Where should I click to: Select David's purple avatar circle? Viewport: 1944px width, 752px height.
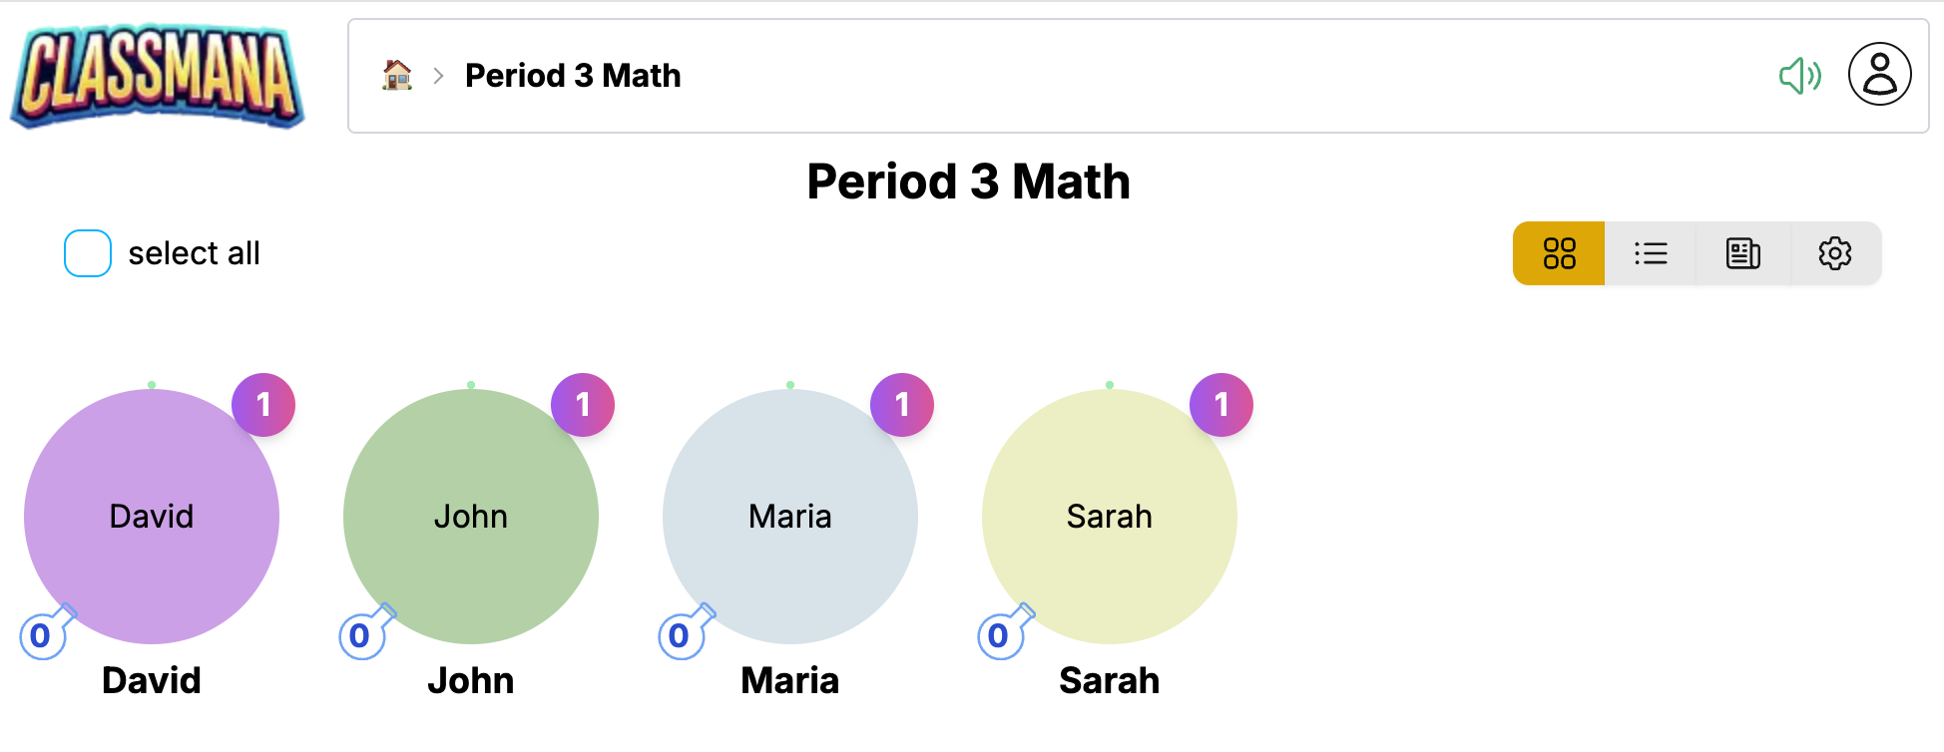coord(152,517)
